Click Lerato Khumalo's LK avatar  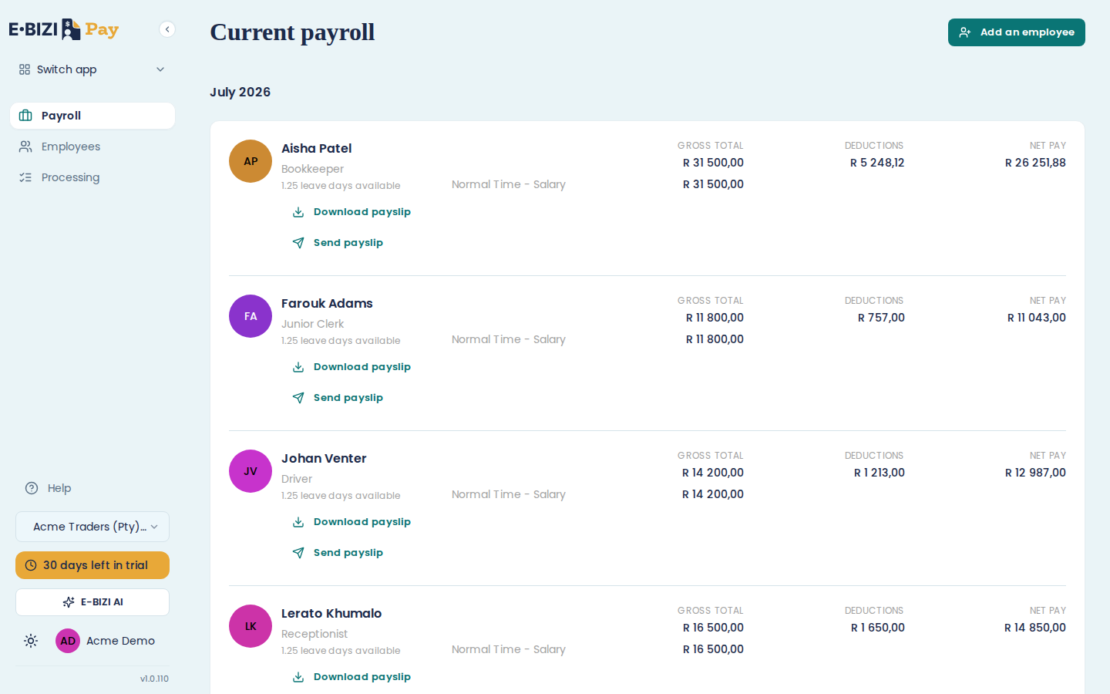tap(251, 626)
